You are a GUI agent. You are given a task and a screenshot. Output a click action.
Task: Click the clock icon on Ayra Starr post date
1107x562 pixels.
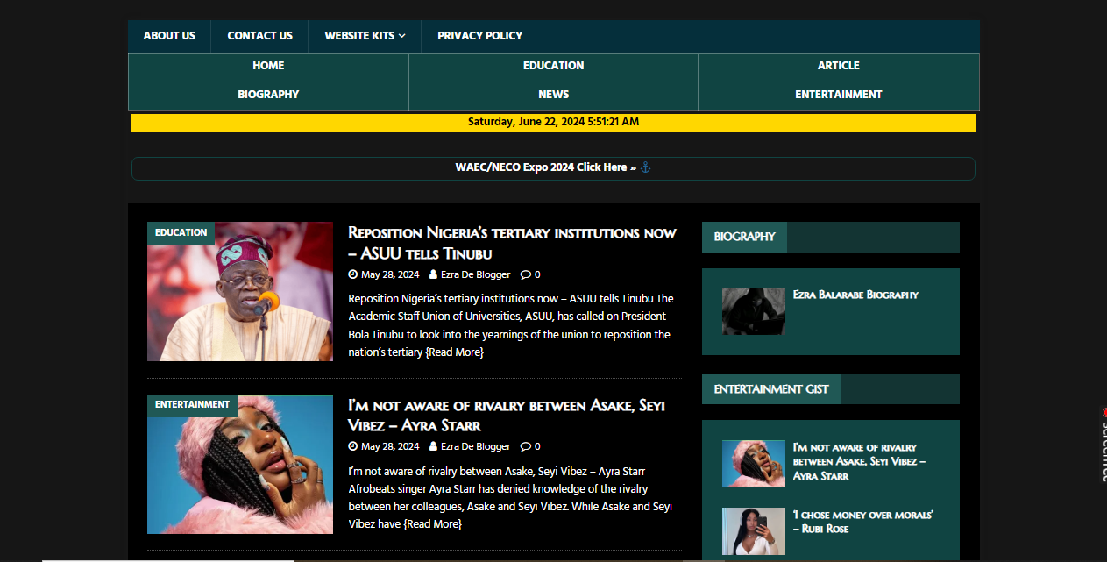[x=352, y=446]
